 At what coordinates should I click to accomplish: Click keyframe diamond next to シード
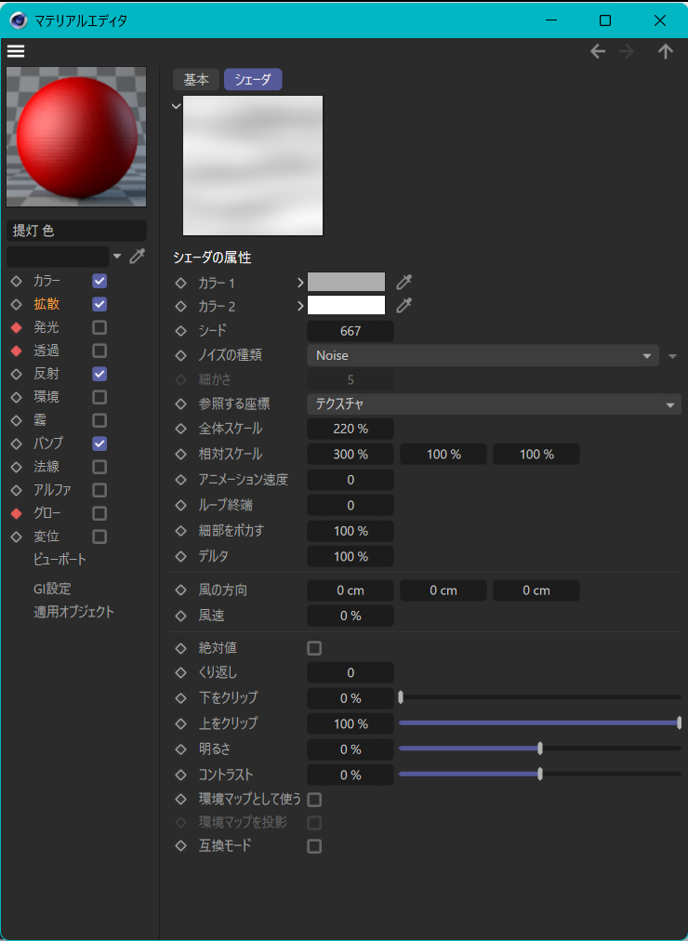pos(181,331)
